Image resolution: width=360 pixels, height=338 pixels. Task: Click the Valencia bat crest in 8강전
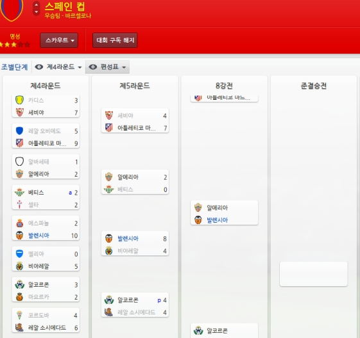click(x=198, y=220)
